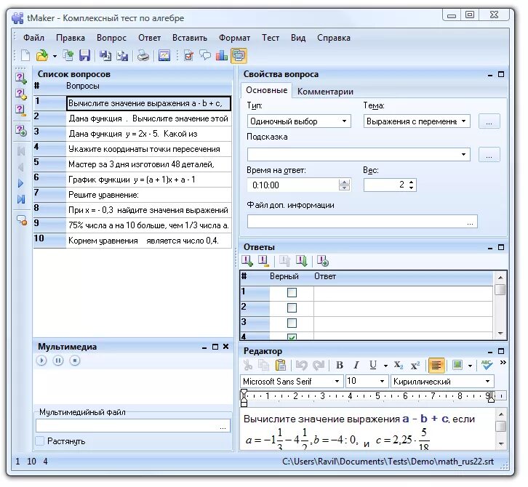Click the browse button next to Тема
Viewport: 528px width, 487px height.
coord(489,121)
